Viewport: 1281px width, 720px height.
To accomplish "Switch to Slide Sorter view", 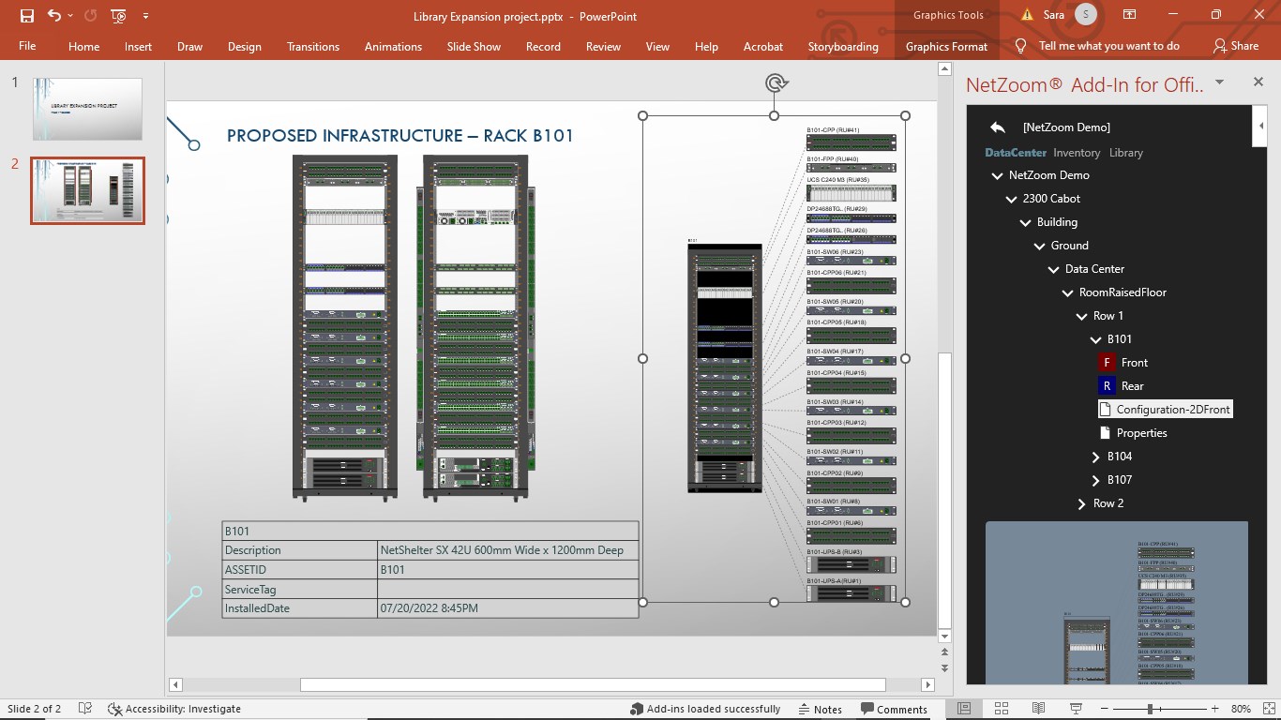I will (x=1001, y=709).
